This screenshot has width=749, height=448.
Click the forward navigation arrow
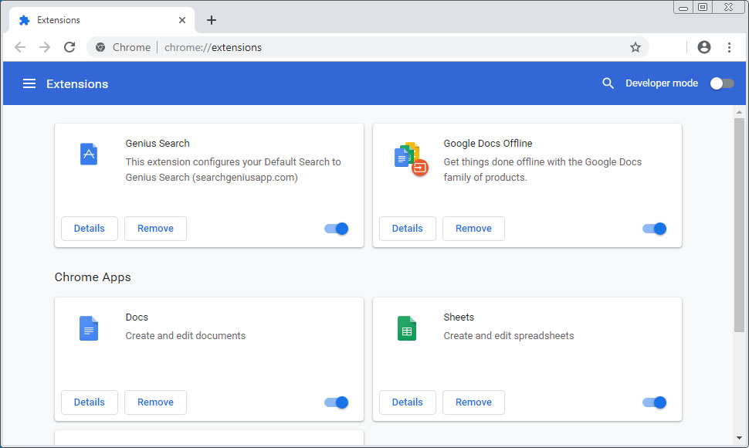coord(45,47)
